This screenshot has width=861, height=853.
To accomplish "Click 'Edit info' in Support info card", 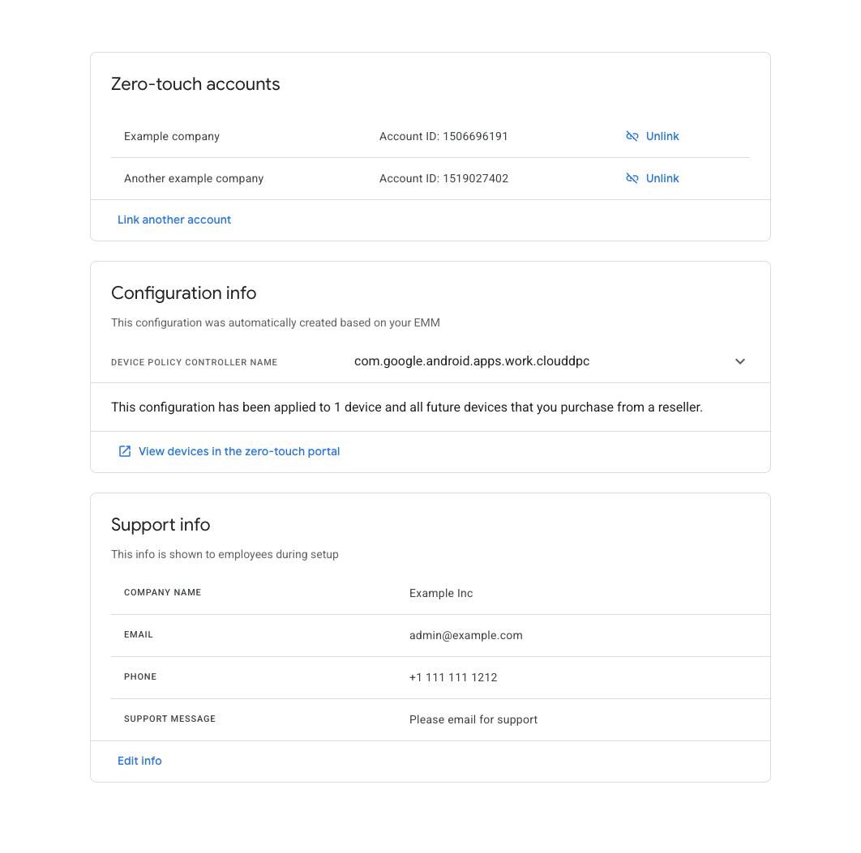I will 139,761.
